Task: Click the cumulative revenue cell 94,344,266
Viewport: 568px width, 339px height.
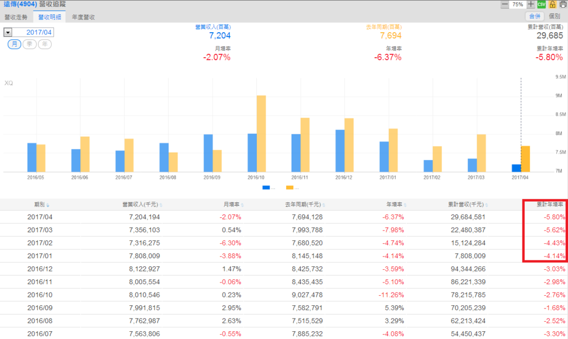Action: pos(468,269)
